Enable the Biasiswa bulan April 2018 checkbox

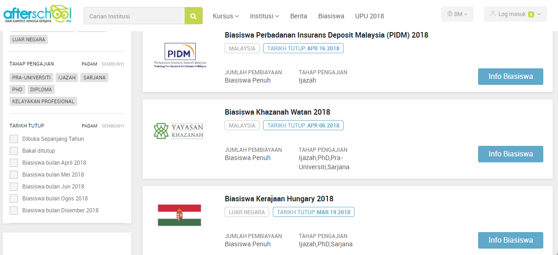14,163
